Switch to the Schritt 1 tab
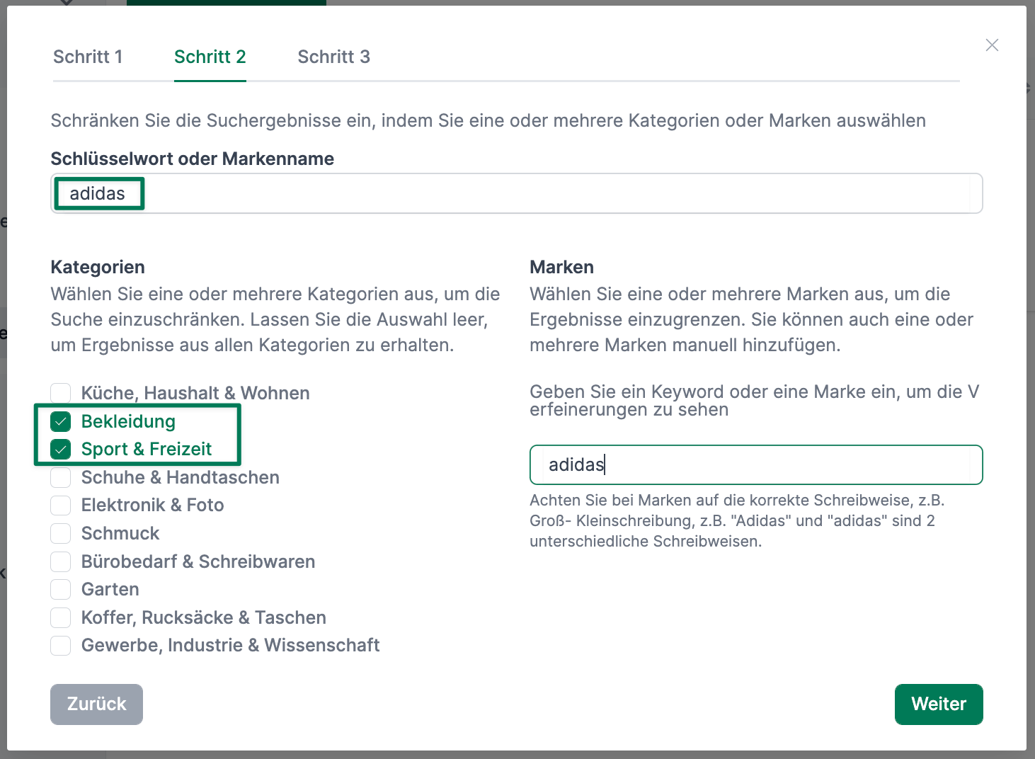The image size is (1035, 759). 88,57
